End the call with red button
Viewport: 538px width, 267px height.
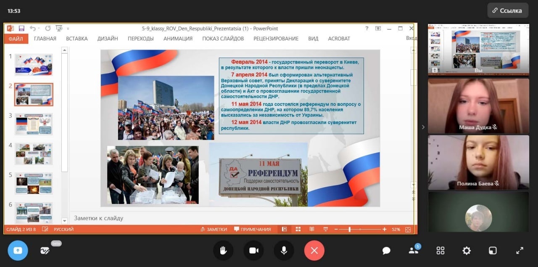point(314,251)
